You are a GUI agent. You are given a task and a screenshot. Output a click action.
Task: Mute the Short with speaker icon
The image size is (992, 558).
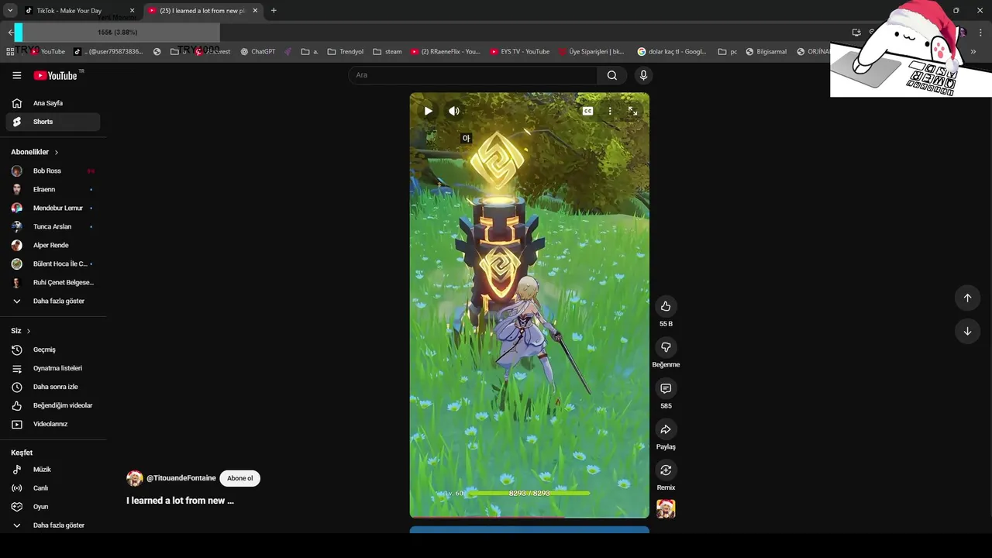point(454,111)
